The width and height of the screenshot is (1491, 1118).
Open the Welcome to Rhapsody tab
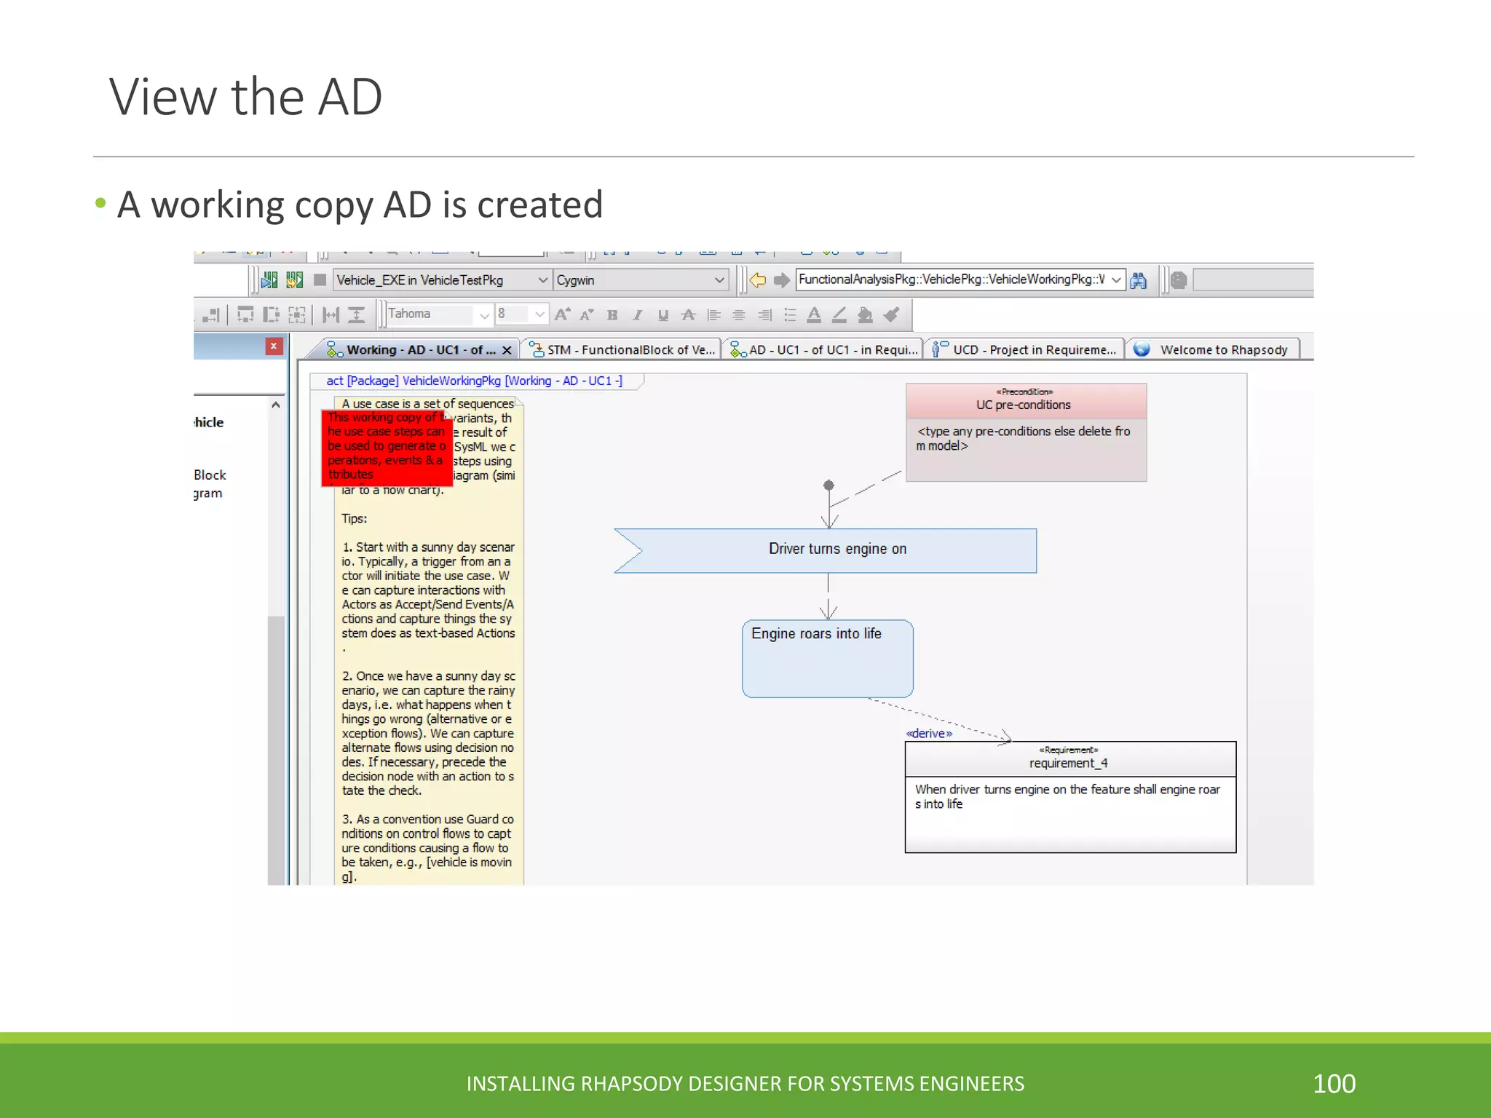pos(1214,350)
